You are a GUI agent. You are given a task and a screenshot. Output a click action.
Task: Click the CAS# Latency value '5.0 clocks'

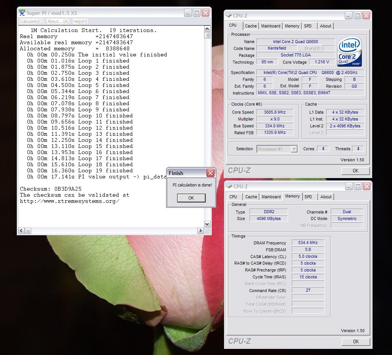pos(308,256)
